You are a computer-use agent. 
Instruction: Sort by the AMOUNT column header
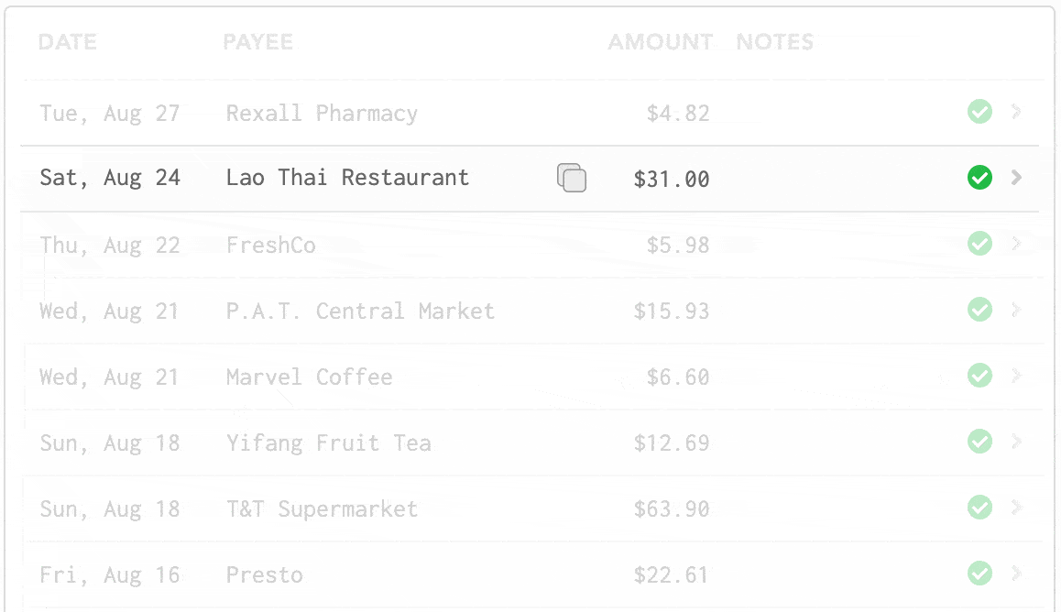point(660,42)
